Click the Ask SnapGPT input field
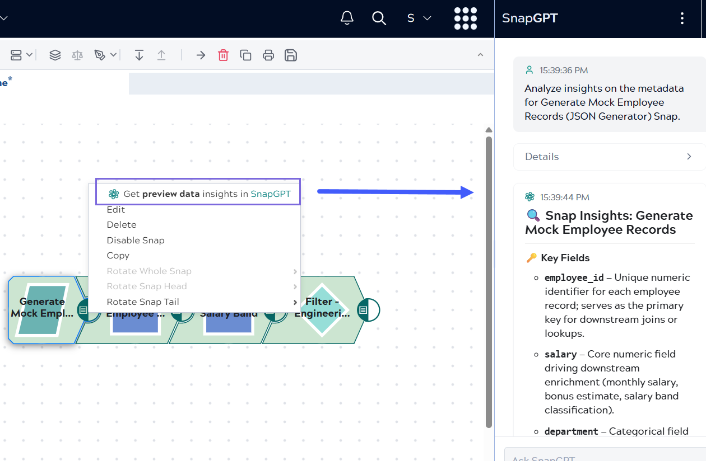The height and width of the screenshot is (461, 706). pyautogui.click(x=605, y=456)
